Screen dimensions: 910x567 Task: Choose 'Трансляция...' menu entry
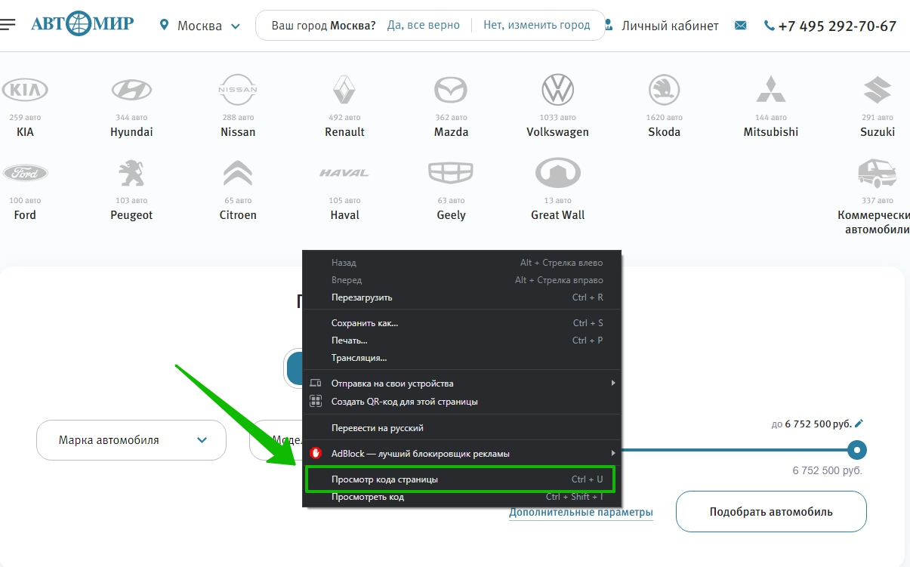pos(461,358)
